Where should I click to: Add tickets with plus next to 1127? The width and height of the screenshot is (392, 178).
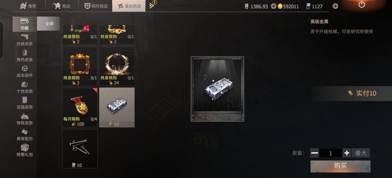pos(335,6)
